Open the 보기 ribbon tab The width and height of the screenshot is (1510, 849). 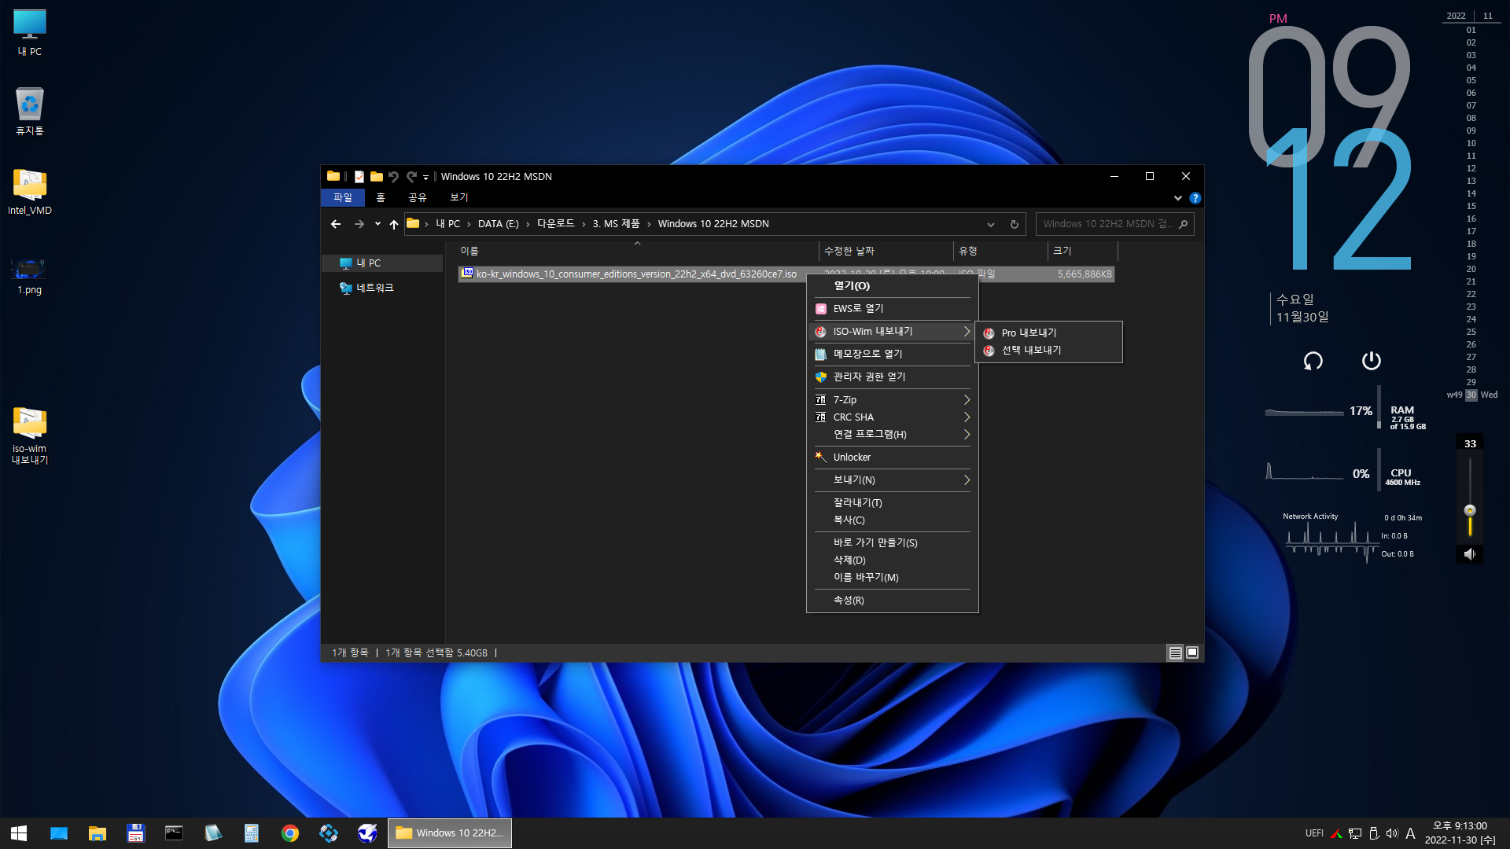459,198
